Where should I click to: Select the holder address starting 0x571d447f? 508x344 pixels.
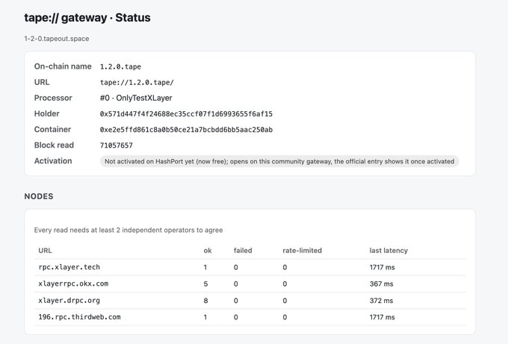(186, 114)
